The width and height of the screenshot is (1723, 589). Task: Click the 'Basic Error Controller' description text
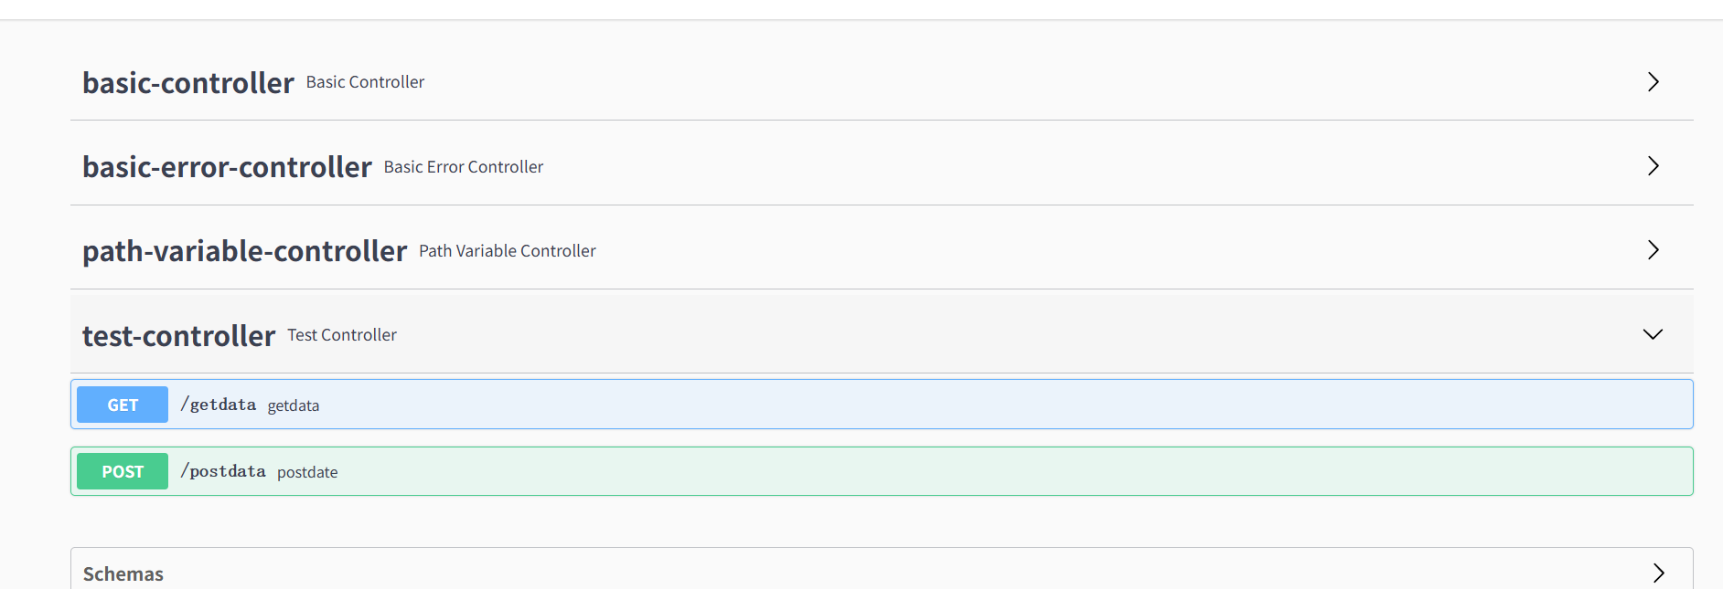[x=464, y=167]
